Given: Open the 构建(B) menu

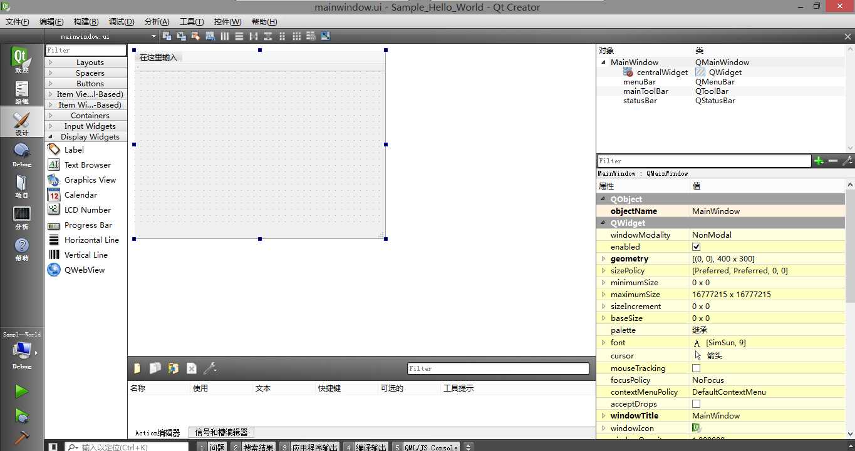Looking at the screenshot, I should point(86,22).
